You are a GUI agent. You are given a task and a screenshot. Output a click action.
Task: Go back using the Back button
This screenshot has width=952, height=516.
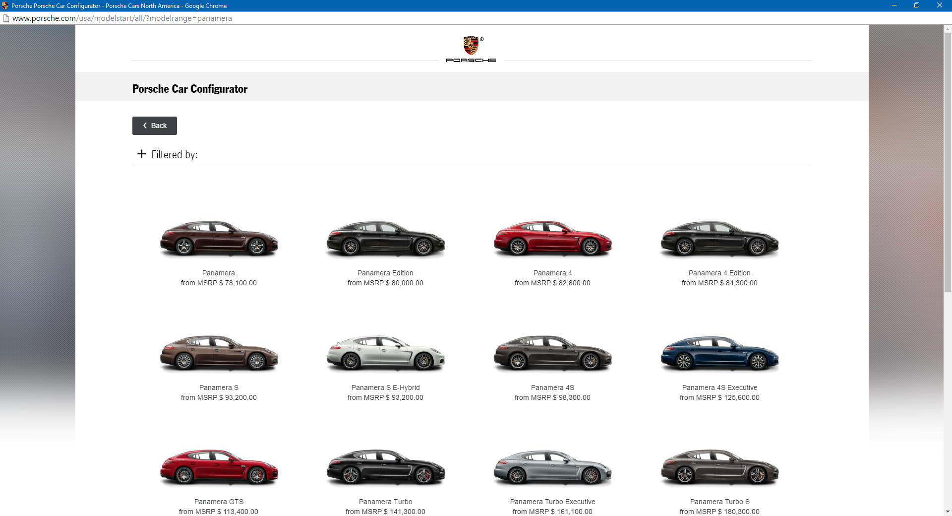(x=154, y=126)
